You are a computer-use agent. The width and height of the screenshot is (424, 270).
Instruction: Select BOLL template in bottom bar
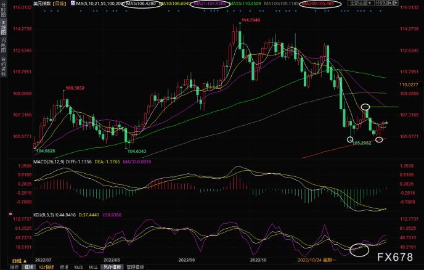pyautogui.click(x=93, y=267)
